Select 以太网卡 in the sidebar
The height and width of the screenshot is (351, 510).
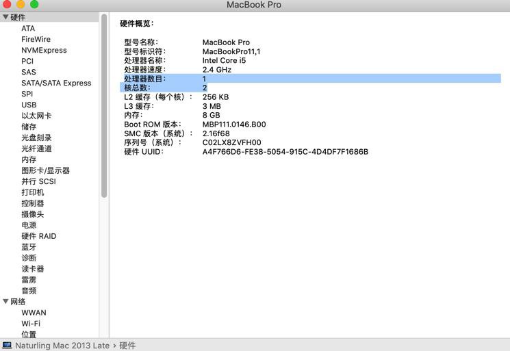(x=36, y=116)
